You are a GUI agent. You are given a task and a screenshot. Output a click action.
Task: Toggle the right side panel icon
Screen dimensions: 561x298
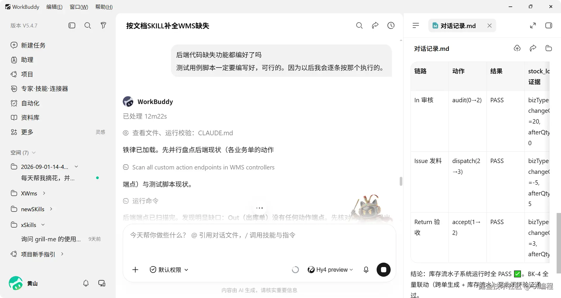click(x=549, y=26)
